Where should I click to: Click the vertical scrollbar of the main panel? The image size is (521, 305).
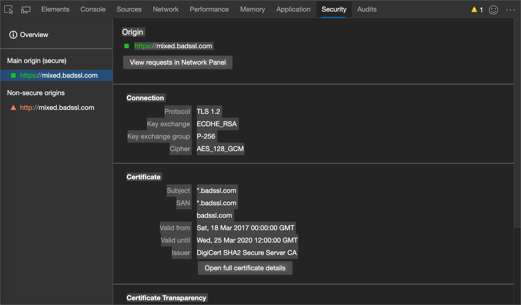point(517,123)
